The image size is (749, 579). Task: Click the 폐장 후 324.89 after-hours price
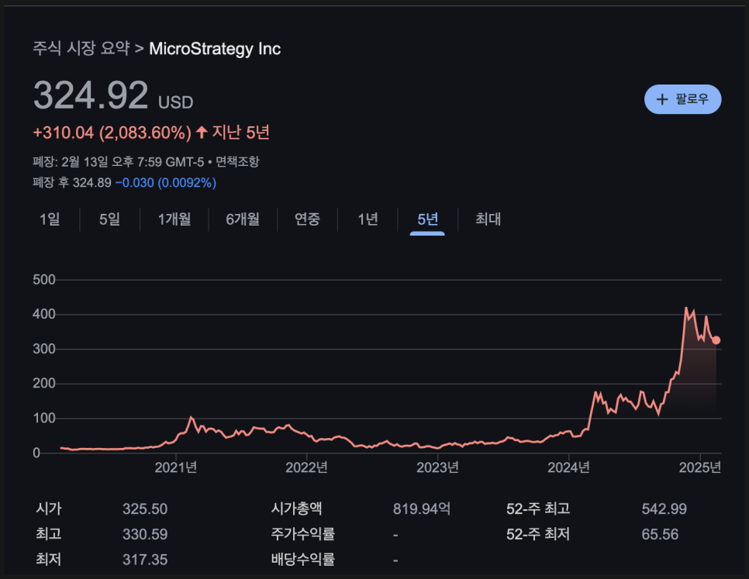(x=72, y=183)
